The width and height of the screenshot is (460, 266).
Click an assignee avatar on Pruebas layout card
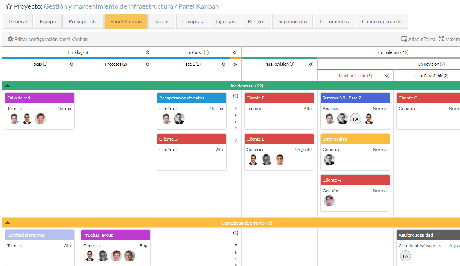90,255
